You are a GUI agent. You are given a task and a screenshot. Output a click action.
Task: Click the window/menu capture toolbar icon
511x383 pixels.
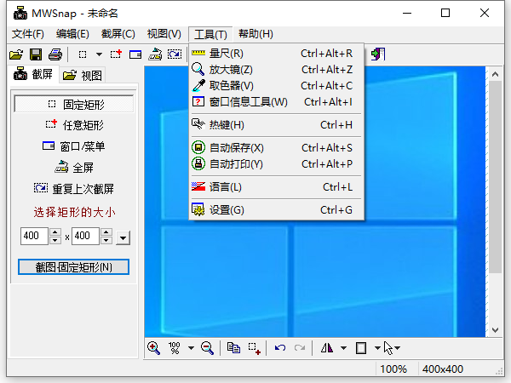(x=135, y=54)
